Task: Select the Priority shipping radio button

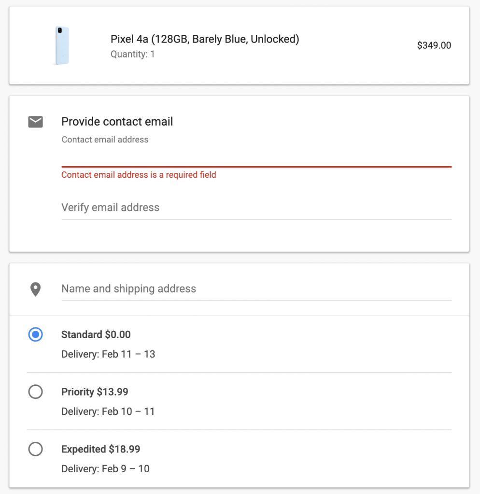Action: [x=35, y=392]
